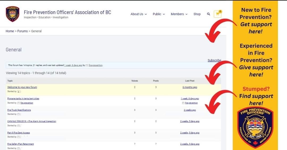Click avatar beside fire prevention in forum info bar
The image size is (287, 150).
[87, 65]
